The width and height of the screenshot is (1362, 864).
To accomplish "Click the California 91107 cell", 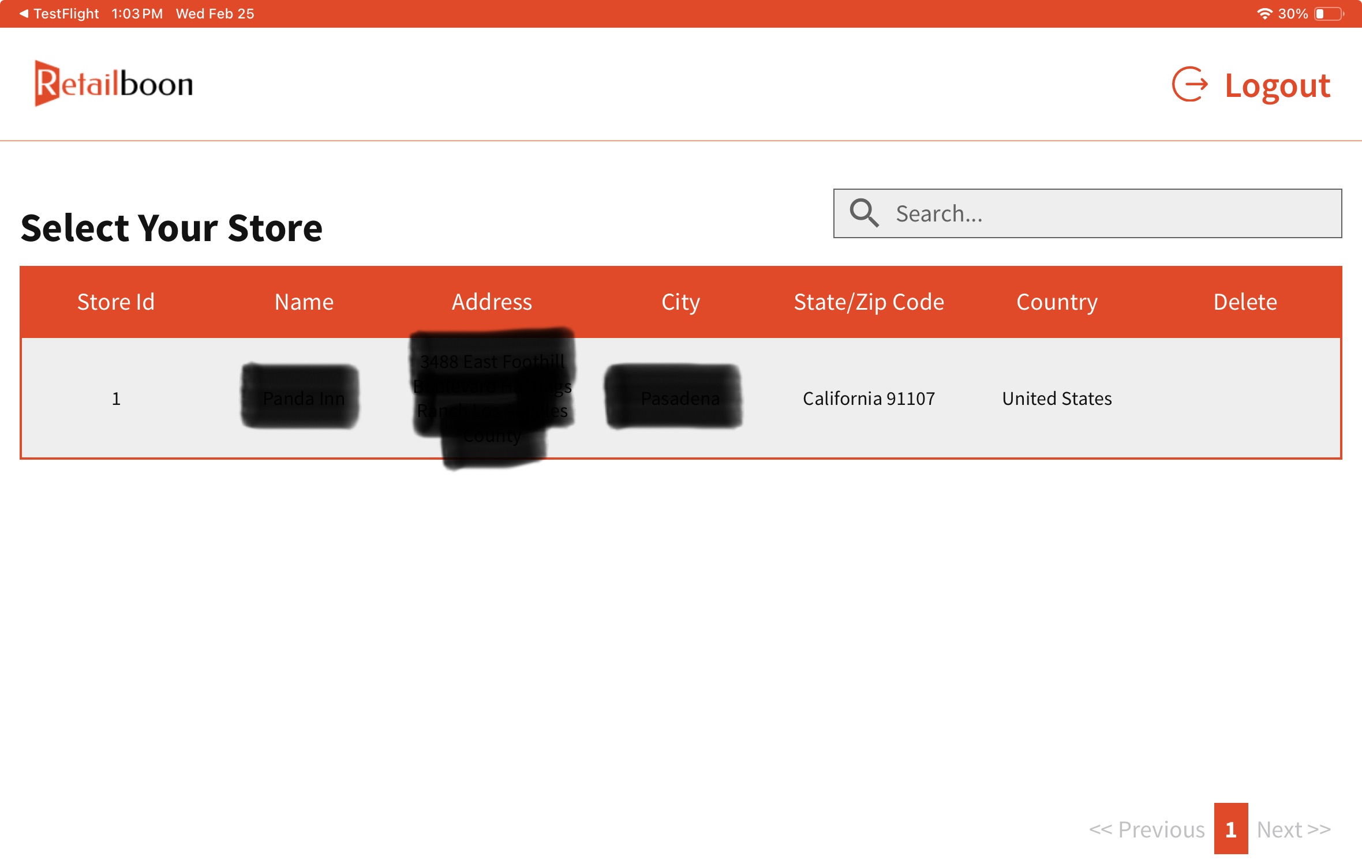I will pos(869,399).
